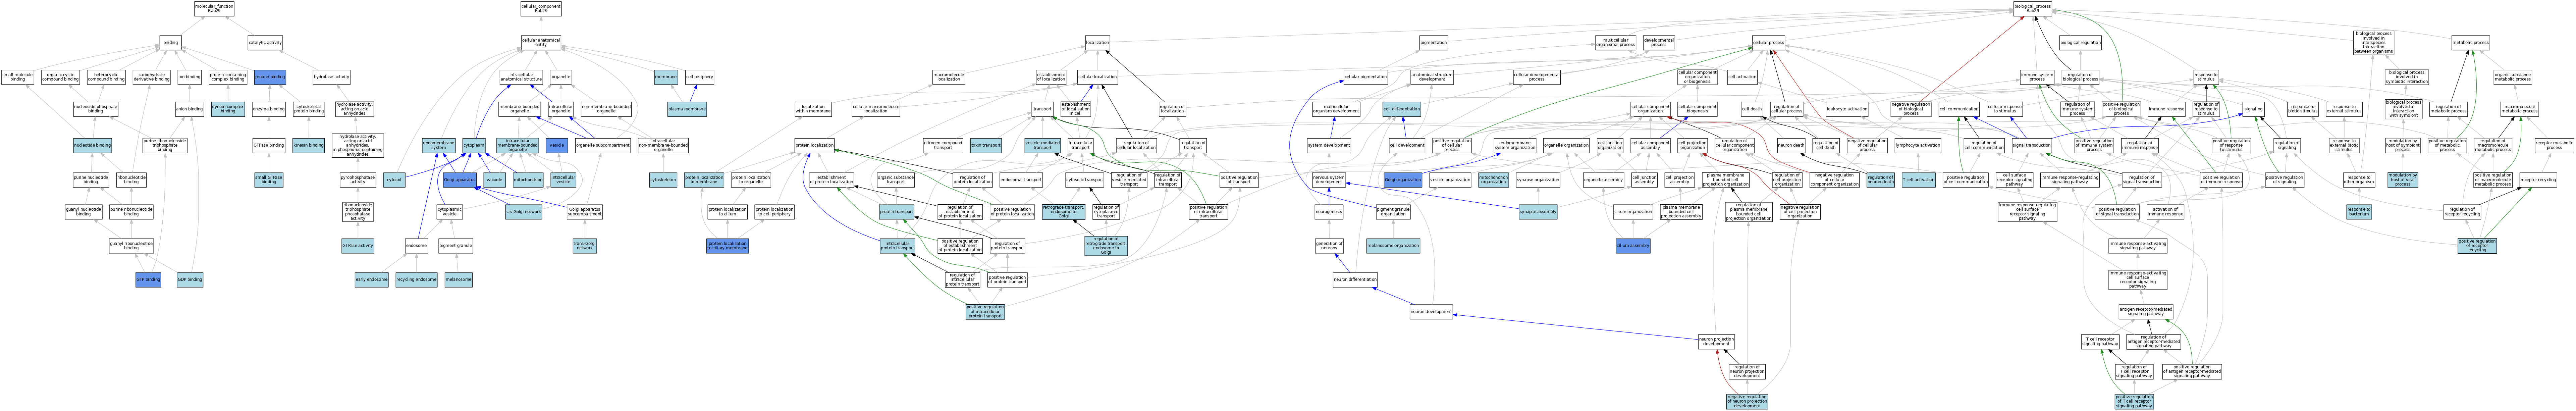Image resolution: width=2576 pixels, height=411 pixels.
Task: Click the 'Golgi organization' node
Action: tap(1403, 180)
